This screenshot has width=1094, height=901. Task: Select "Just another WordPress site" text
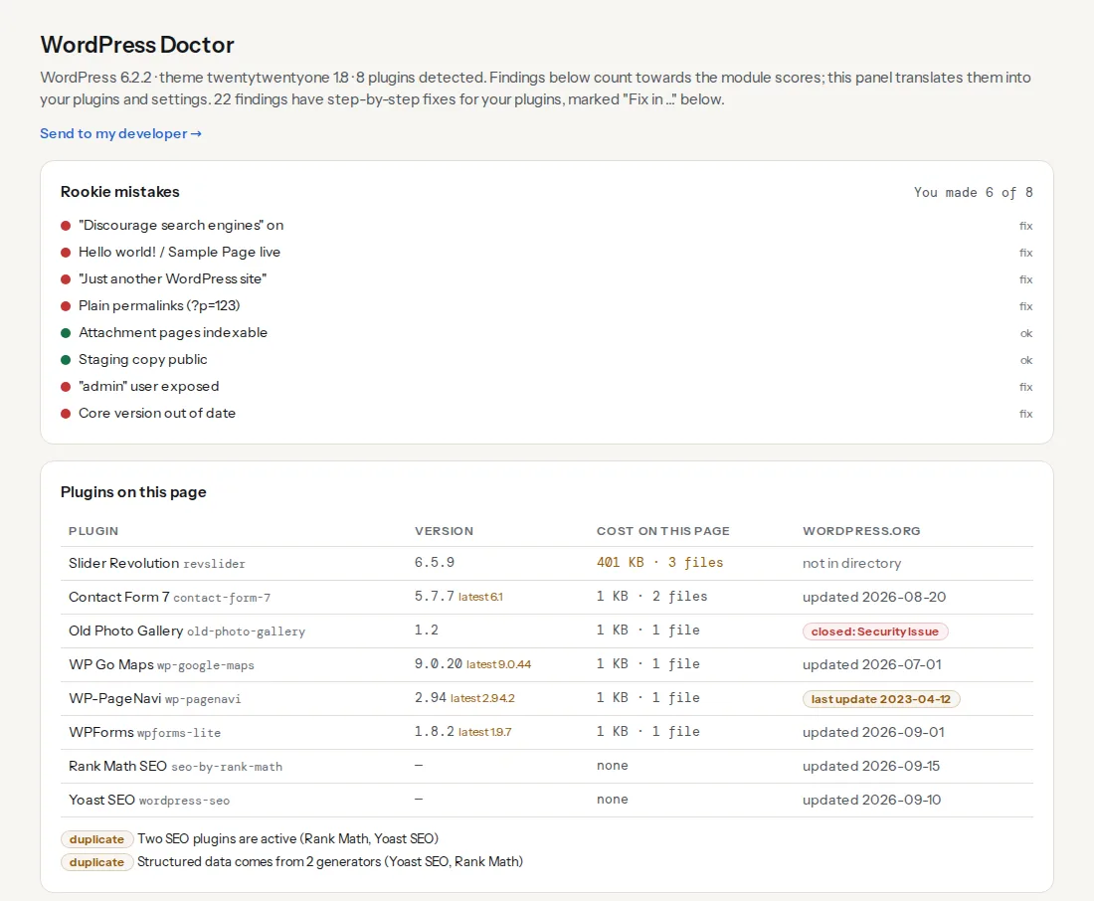(172, 279)
